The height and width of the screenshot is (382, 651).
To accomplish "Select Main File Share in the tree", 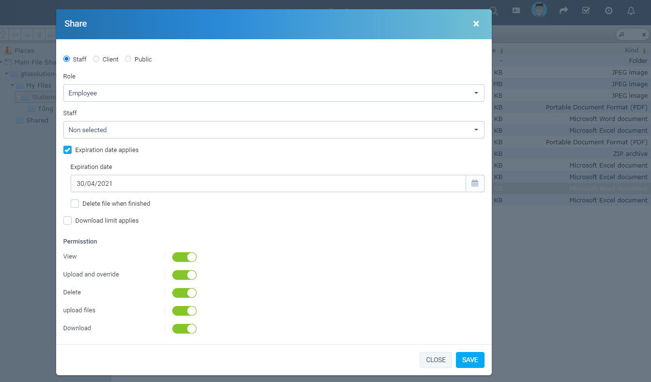I will [x=35, y=62].
